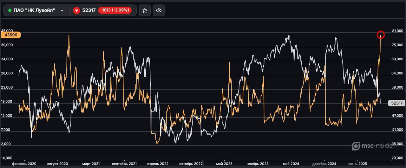The image size is (406, 168).
Task: Add ticker to favorites with star icon
Action: click(x=145, y=10)
